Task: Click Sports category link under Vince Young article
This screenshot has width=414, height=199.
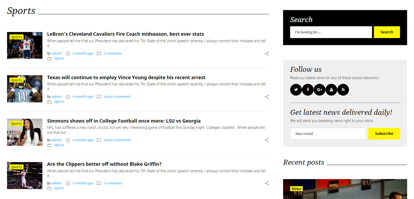Action: pyautogui.click(x=59, y=101)
